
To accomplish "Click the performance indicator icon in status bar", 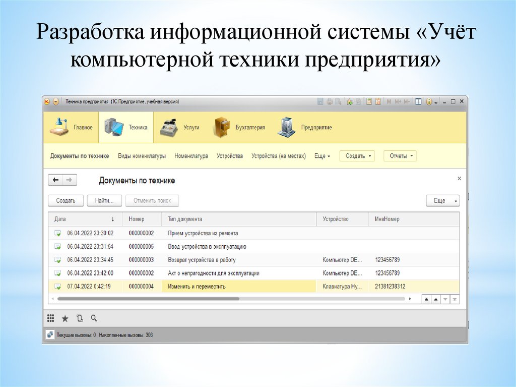I will tap(50, 335).
